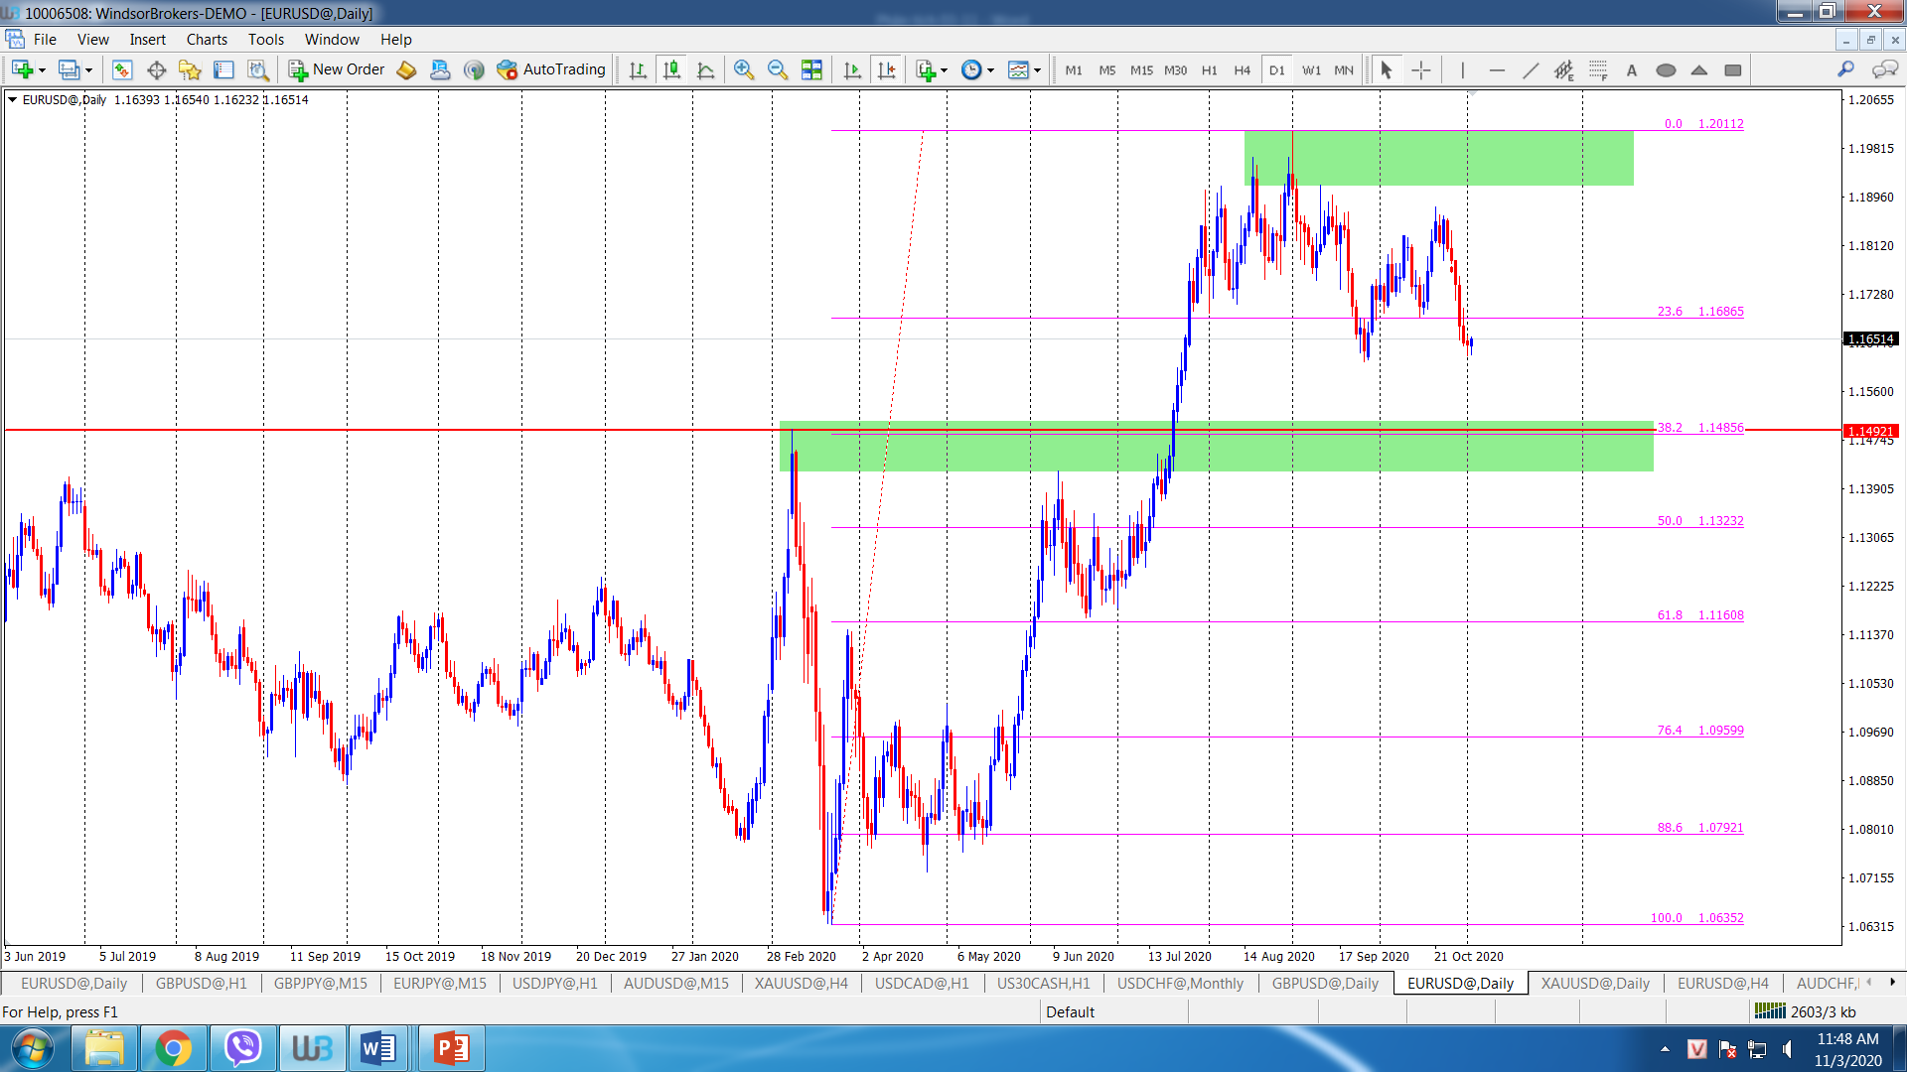Switch to the GBPJPY@,M15 chart tab
This screenshot has height=1072, width=1907.
point(320,983)
